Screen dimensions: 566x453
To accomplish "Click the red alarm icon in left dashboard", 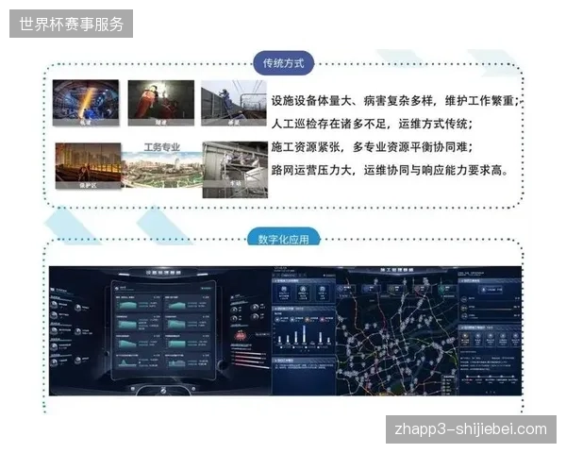I will [241, 336].
